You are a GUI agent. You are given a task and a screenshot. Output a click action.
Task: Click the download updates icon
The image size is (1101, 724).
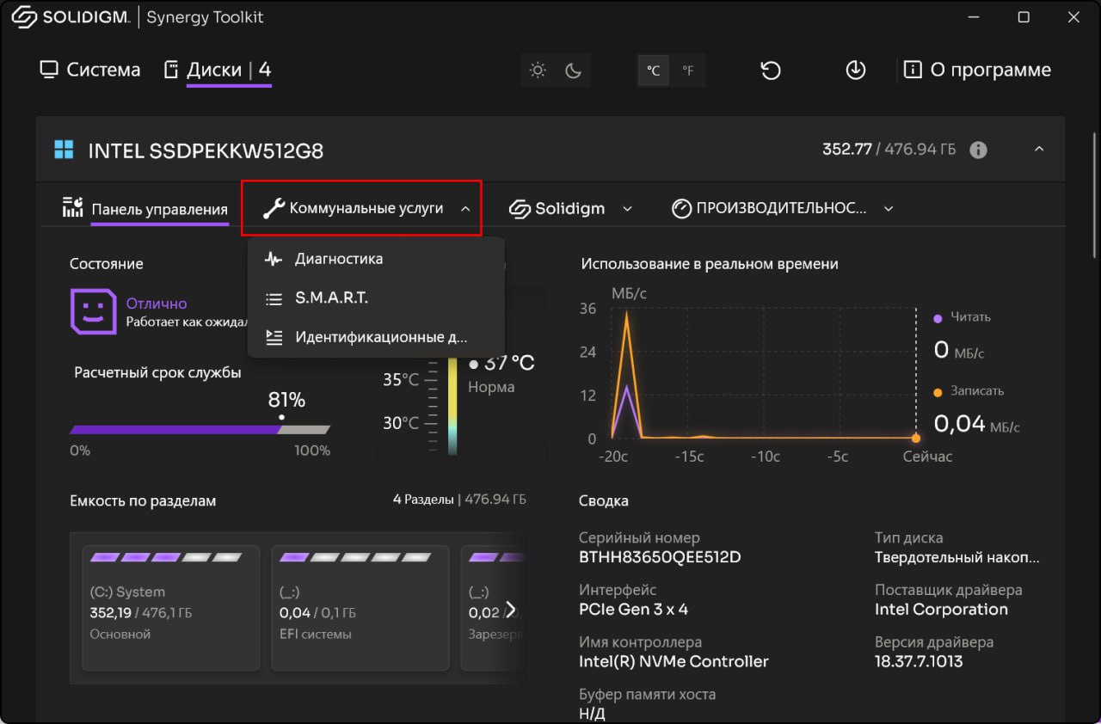pyautogui.click(x=855, y=71)
